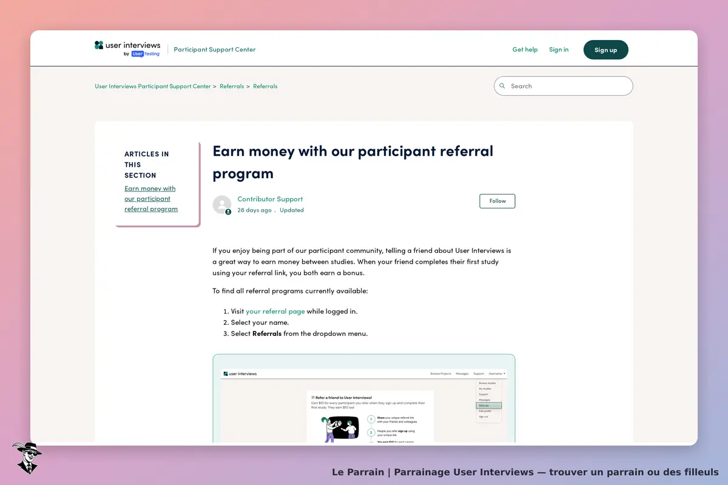Open Participant Support Center header link

pyautogui.click(x=215, y=50)
